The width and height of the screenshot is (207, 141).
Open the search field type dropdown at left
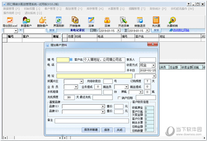(16, 31)
